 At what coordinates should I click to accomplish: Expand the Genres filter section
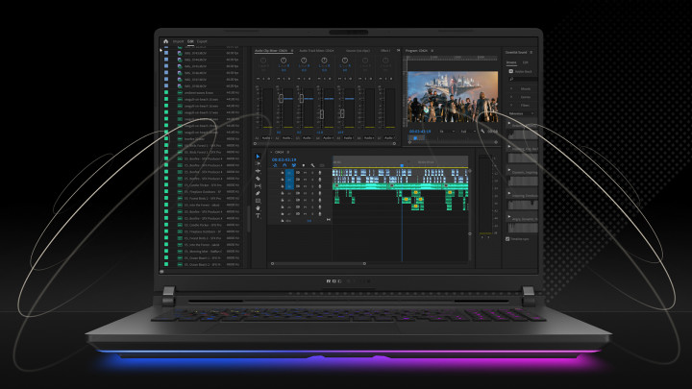tap(511, 97)
